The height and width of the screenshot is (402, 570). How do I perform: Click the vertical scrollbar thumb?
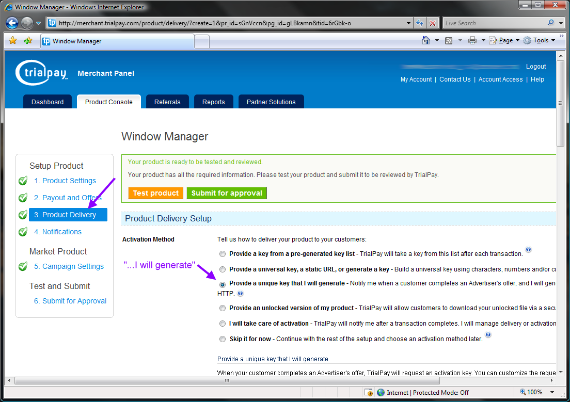pyautogui.click(x=560, y=104)
